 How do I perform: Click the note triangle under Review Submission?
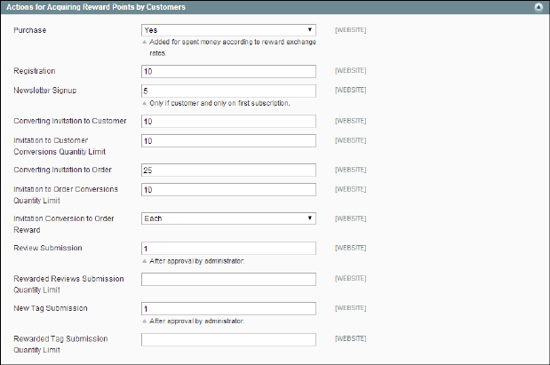point(145,261)
